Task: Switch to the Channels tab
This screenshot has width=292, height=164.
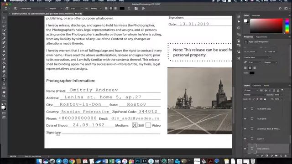Action: pos(256,86)
